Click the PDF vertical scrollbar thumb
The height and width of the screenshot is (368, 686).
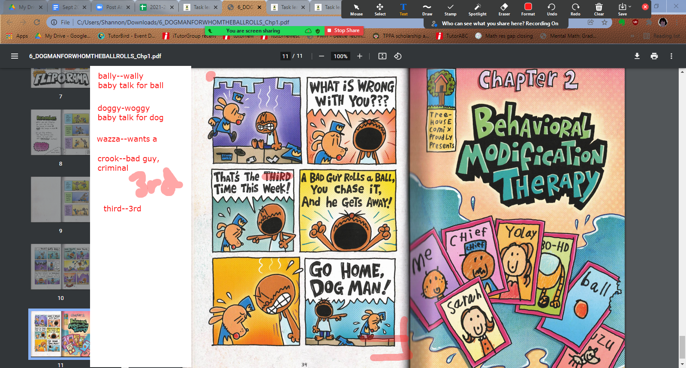[x=682, y=347]
